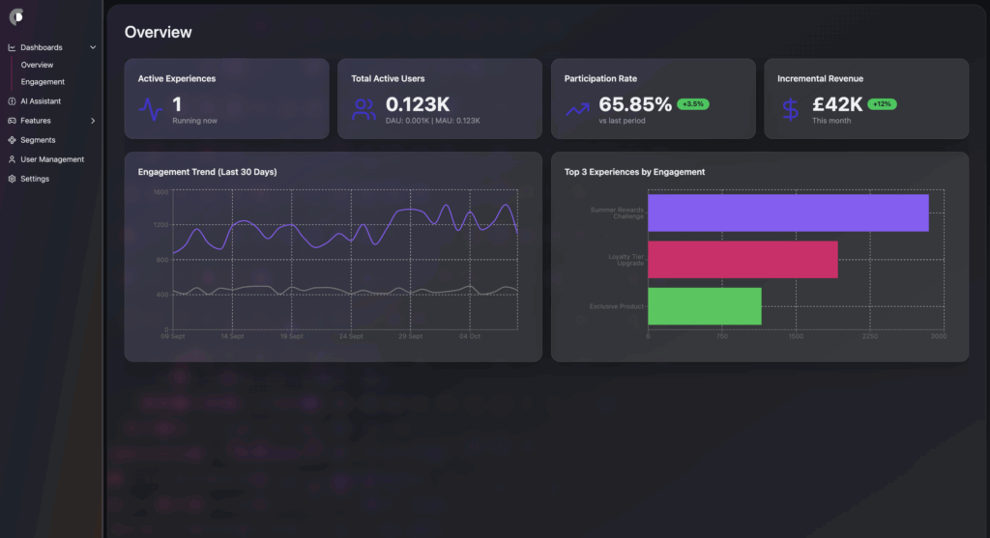Screen dimensions: 990x538
Task: Click the Participation Rate trending-up icon
Action: pos(577,109)
